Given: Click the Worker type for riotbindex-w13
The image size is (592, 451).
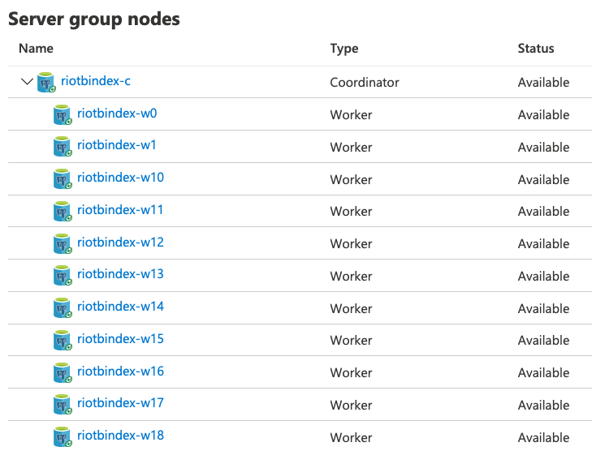Looking at the screenshot, I should point(351,276).
